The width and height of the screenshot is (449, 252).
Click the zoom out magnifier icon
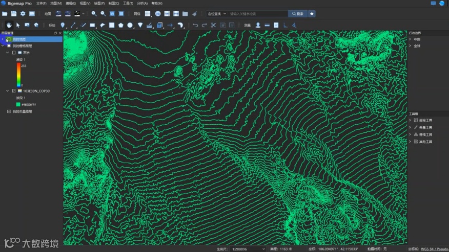pos(103,14)
